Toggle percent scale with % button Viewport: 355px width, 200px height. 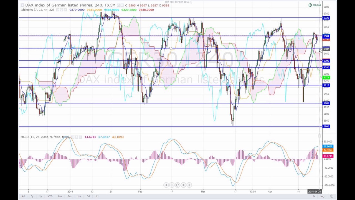click(314, 196)
